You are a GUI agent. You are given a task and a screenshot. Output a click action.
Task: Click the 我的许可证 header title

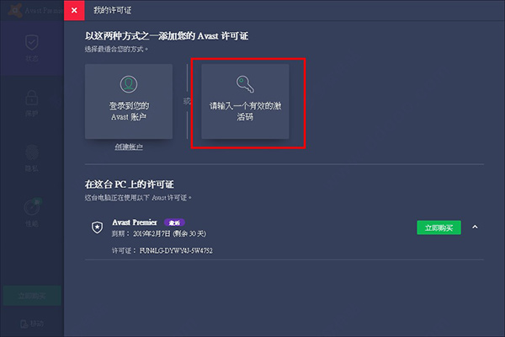click(113, 10)
